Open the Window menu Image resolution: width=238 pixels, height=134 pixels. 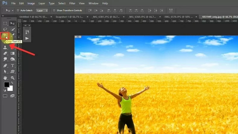point(93,3)
